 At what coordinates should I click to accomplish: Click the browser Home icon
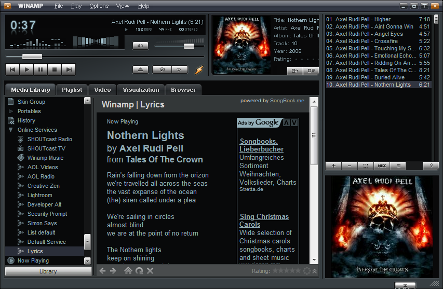[x=128, y=271]
